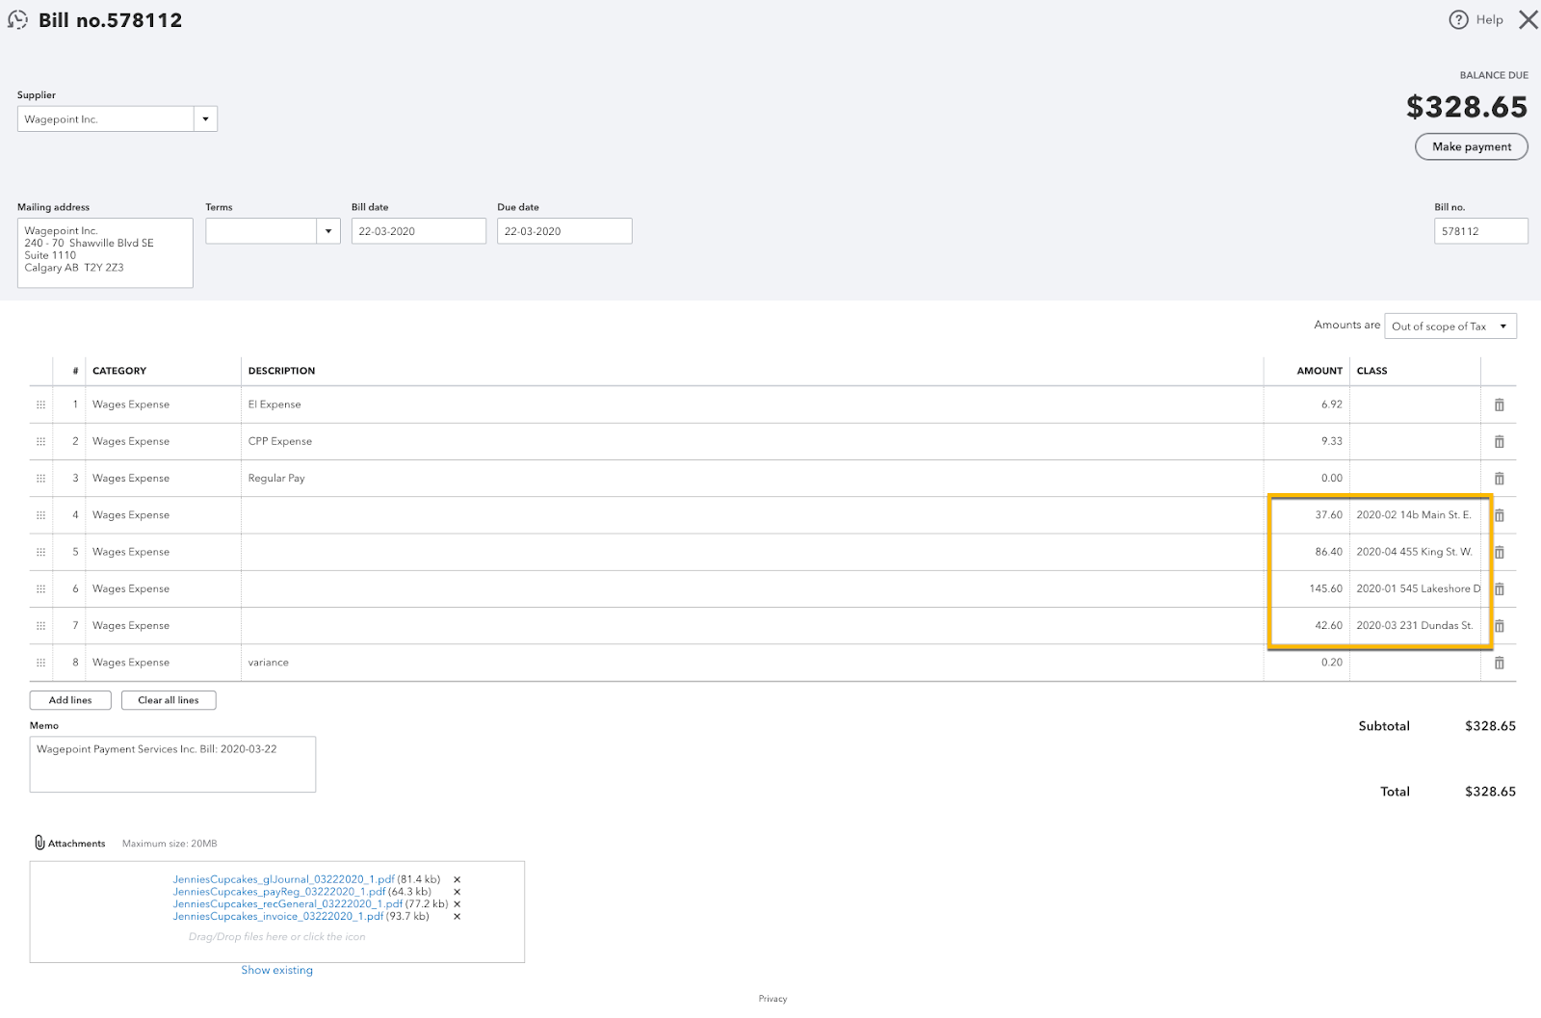Click the Help question mark icon
The height and width of the screenshot is (1018, 1541).
click(1458, 20)
